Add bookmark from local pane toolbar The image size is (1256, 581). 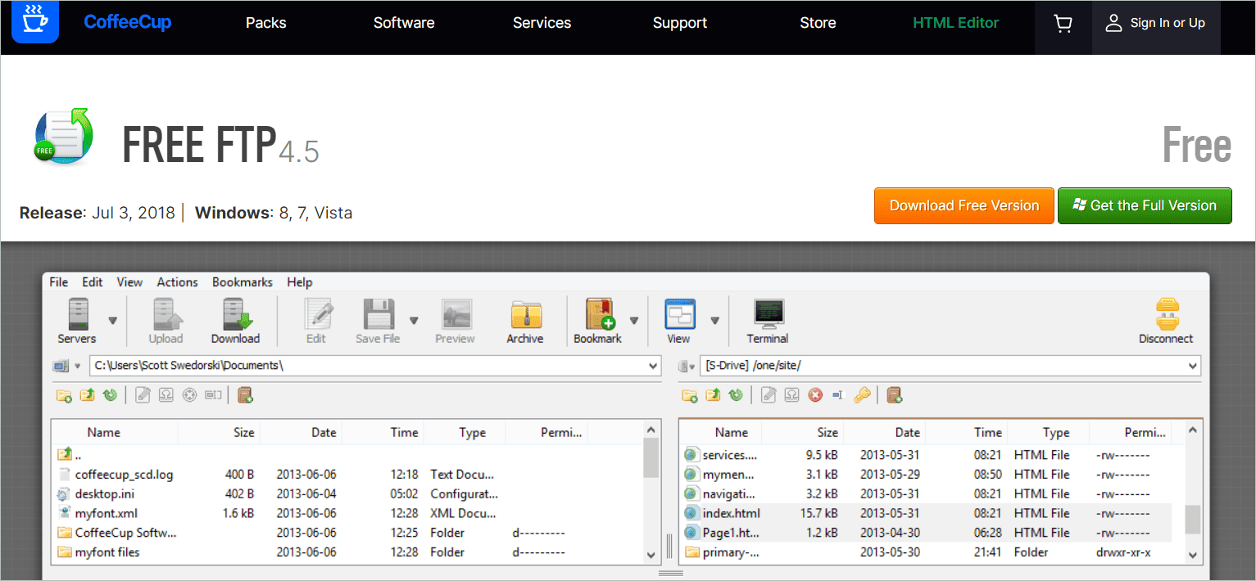(x=245, y=395)
